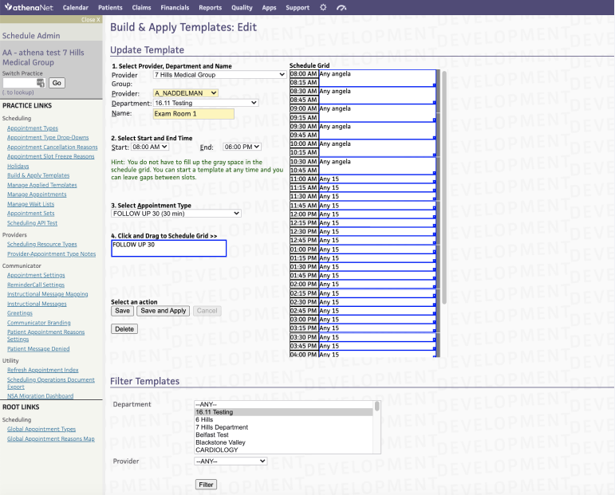
Task: Select Belfast Test in Department filter list
Action: (x=284, y=434)
